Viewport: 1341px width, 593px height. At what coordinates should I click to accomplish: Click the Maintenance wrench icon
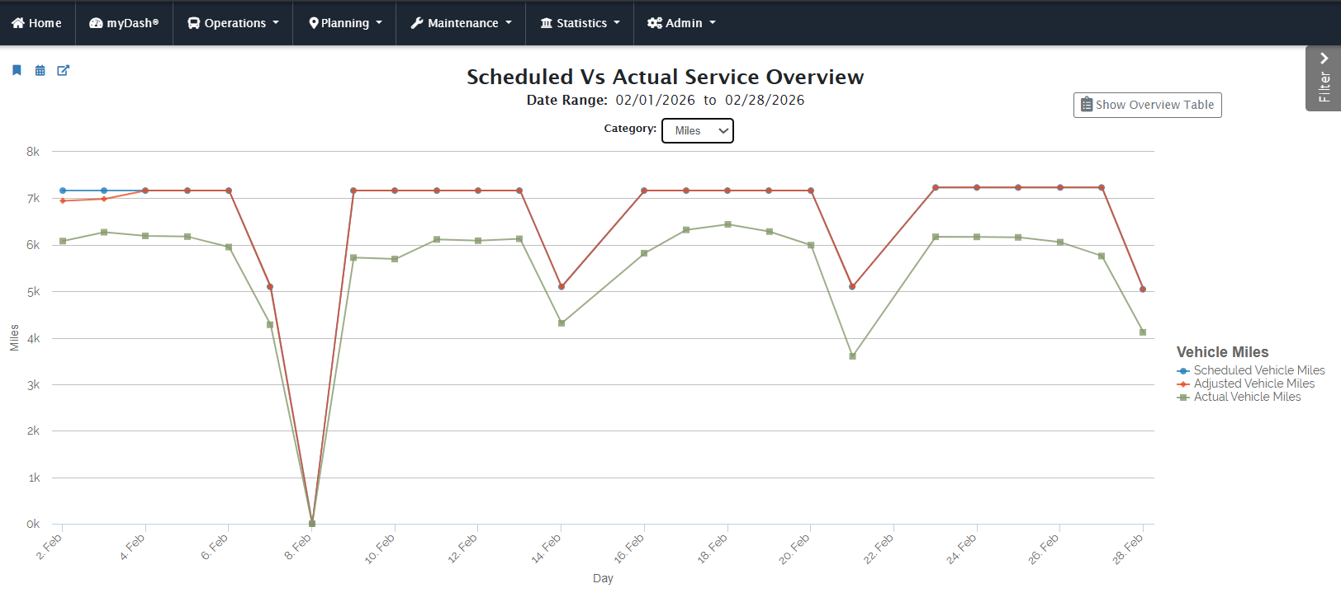[417, 23]
